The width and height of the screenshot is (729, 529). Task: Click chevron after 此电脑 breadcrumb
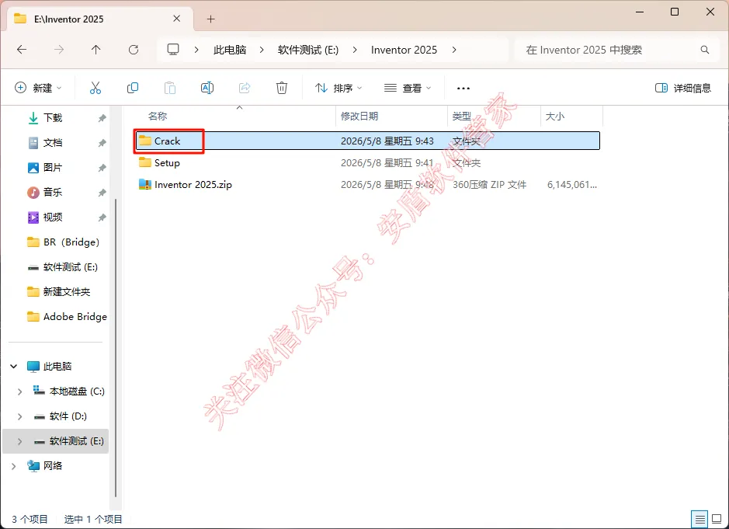tap(262, 50)
